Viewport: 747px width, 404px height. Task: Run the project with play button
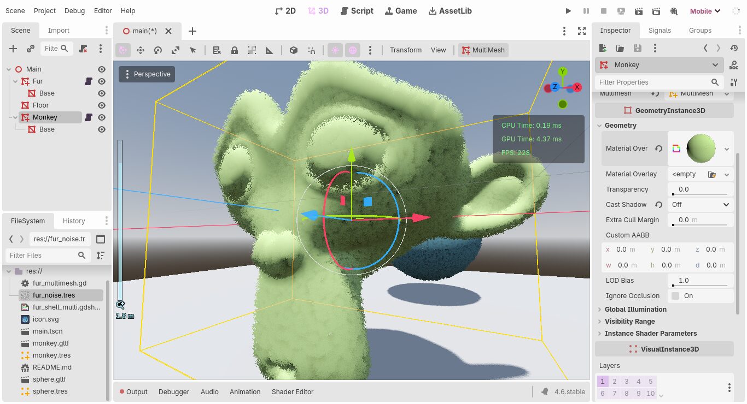[x=568, y=11]
